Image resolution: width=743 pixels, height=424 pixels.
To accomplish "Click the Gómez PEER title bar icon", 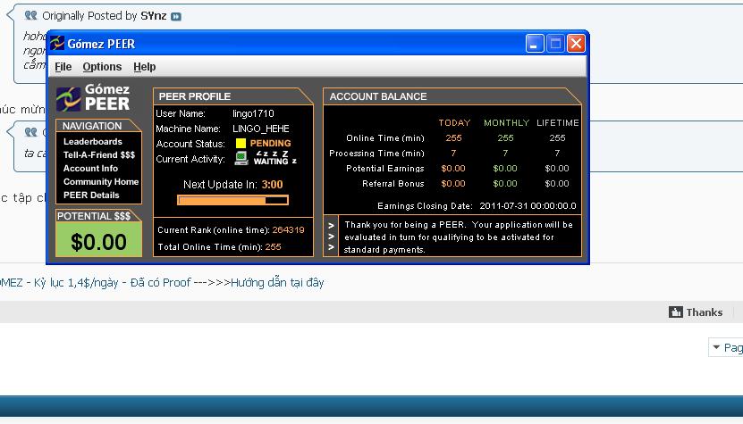I will click(x=57, y=44).
